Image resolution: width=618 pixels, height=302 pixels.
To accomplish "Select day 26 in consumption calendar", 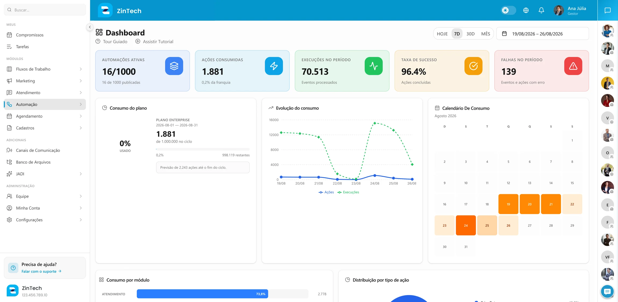I will [x=508, y=225].
